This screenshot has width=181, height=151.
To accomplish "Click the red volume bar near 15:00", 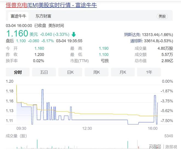I will tap(138, 147).
